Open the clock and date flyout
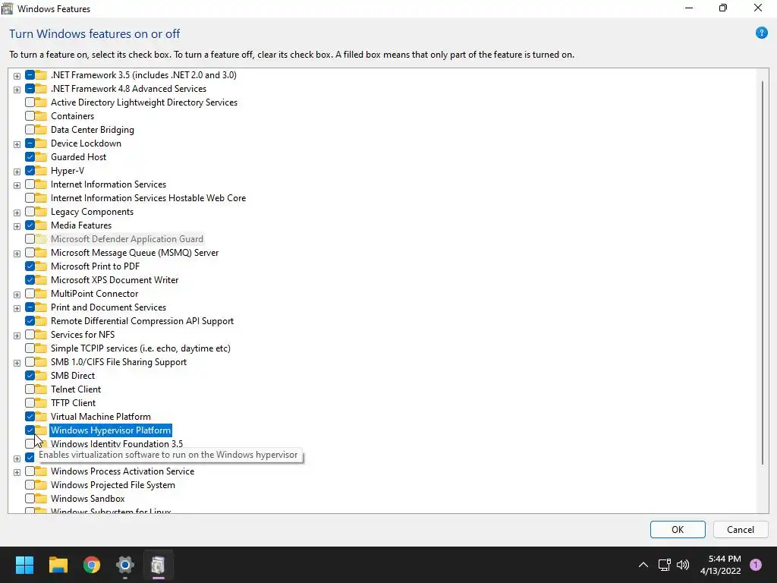The image size is (777, 583). pos(721,565)
